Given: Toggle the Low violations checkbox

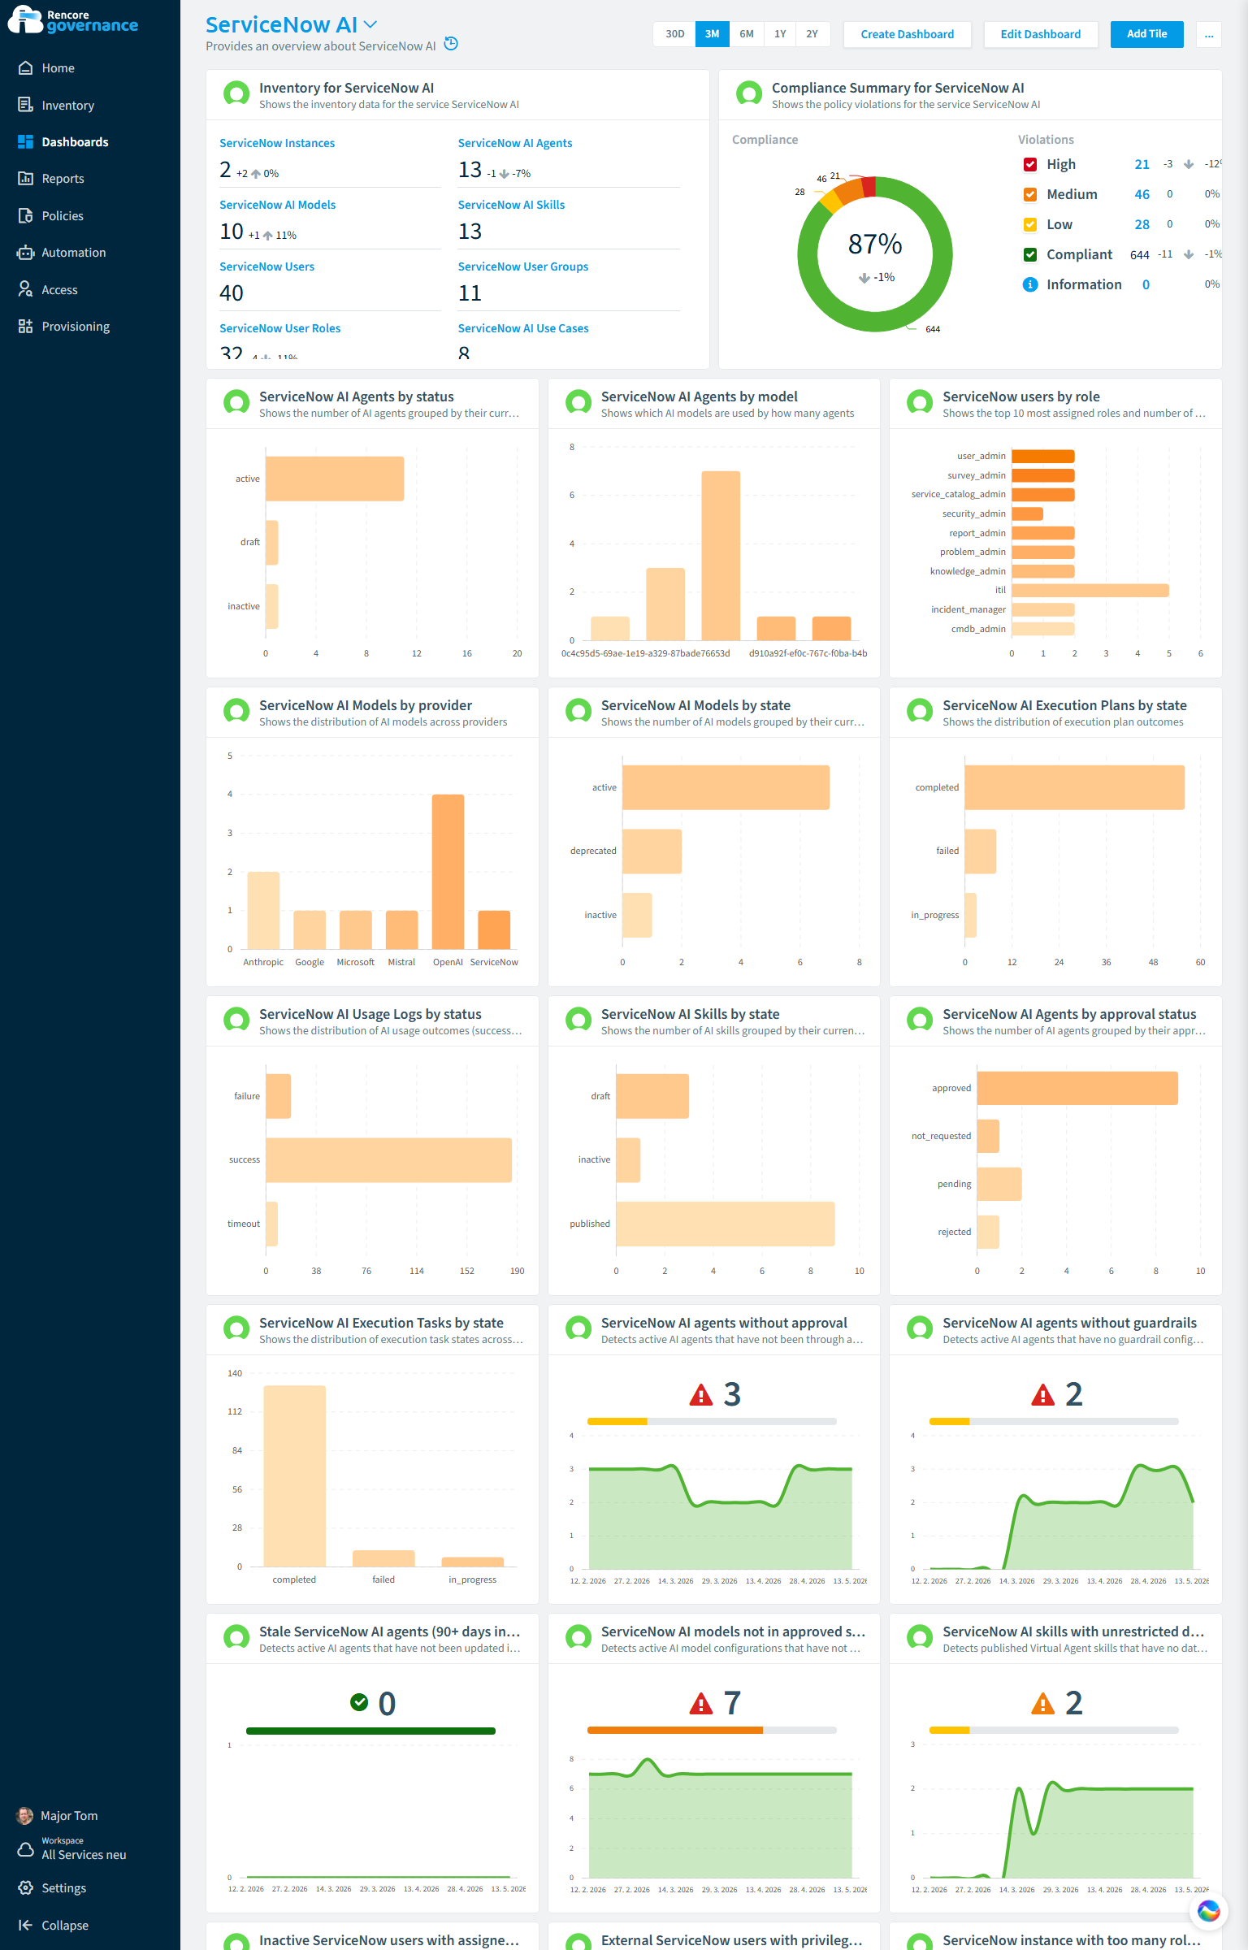Looking at the screenshot, I should (x=1030, y=224).
